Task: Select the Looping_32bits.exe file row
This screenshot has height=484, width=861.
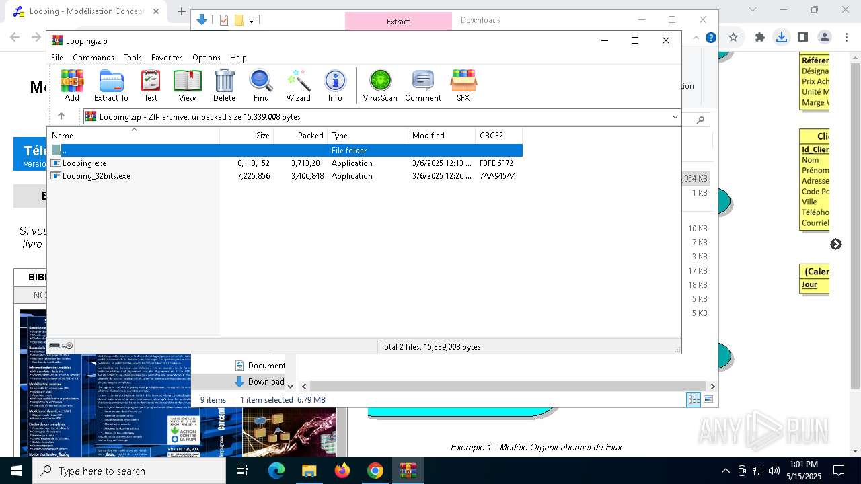Action: [285, 176]
